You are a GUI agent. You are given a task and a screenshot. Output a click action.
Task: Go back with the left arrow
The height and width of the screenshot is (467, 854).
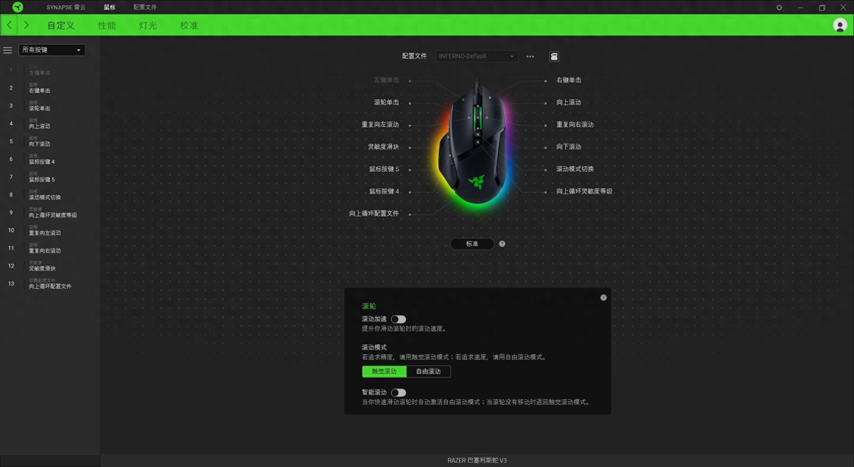9,25
